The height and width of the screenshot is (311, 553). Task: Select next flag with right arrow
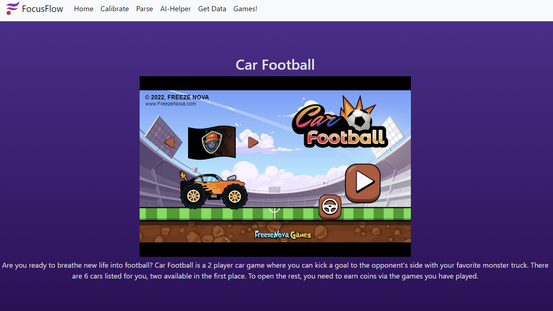(253, 142)
